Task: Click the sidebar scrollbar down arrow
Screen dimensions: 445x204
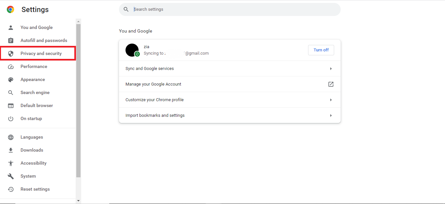Action: 78,201
